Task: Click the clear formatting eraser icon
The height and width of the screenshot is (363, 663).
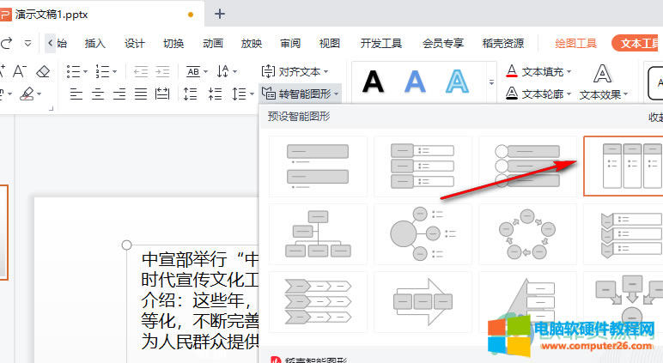Action: click(43, 71)
